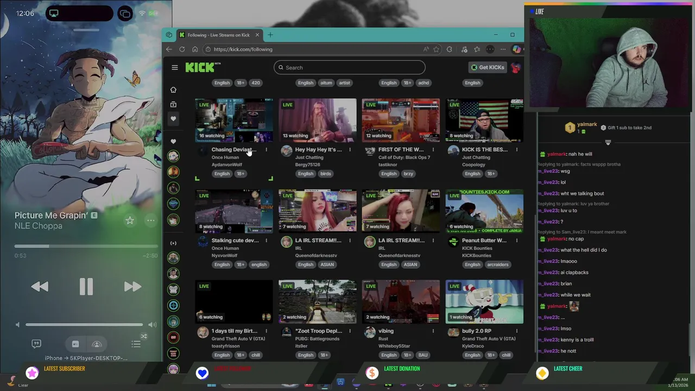Viewport: 695px width, 391px height.
Task: Click the Get KICKs button
Action: click(488, 67)
